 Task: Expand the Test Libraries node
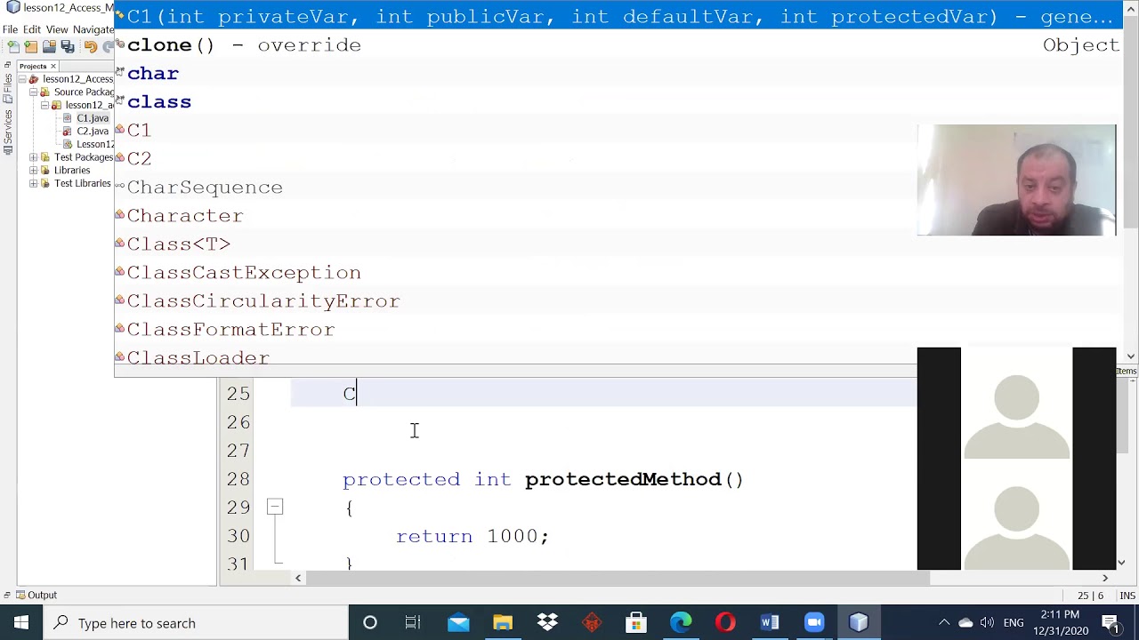click(33, 183)
